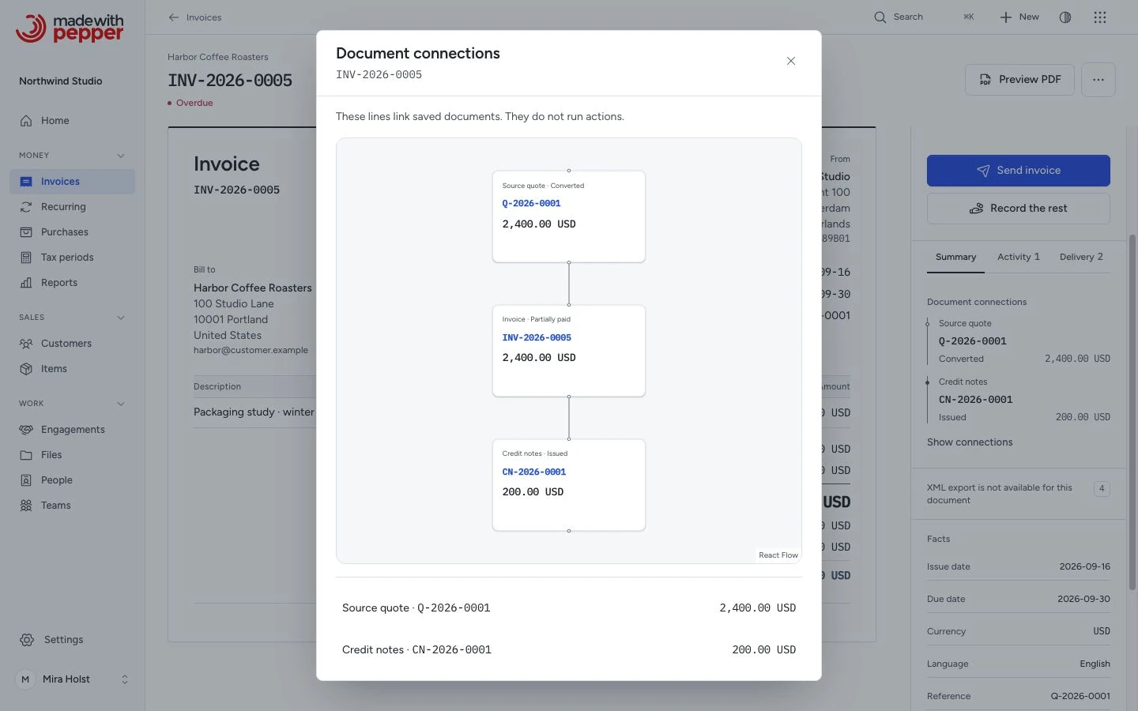Go back to Invoices list
This screenshot has height=711, width=1138.
(x=194, y=17)
